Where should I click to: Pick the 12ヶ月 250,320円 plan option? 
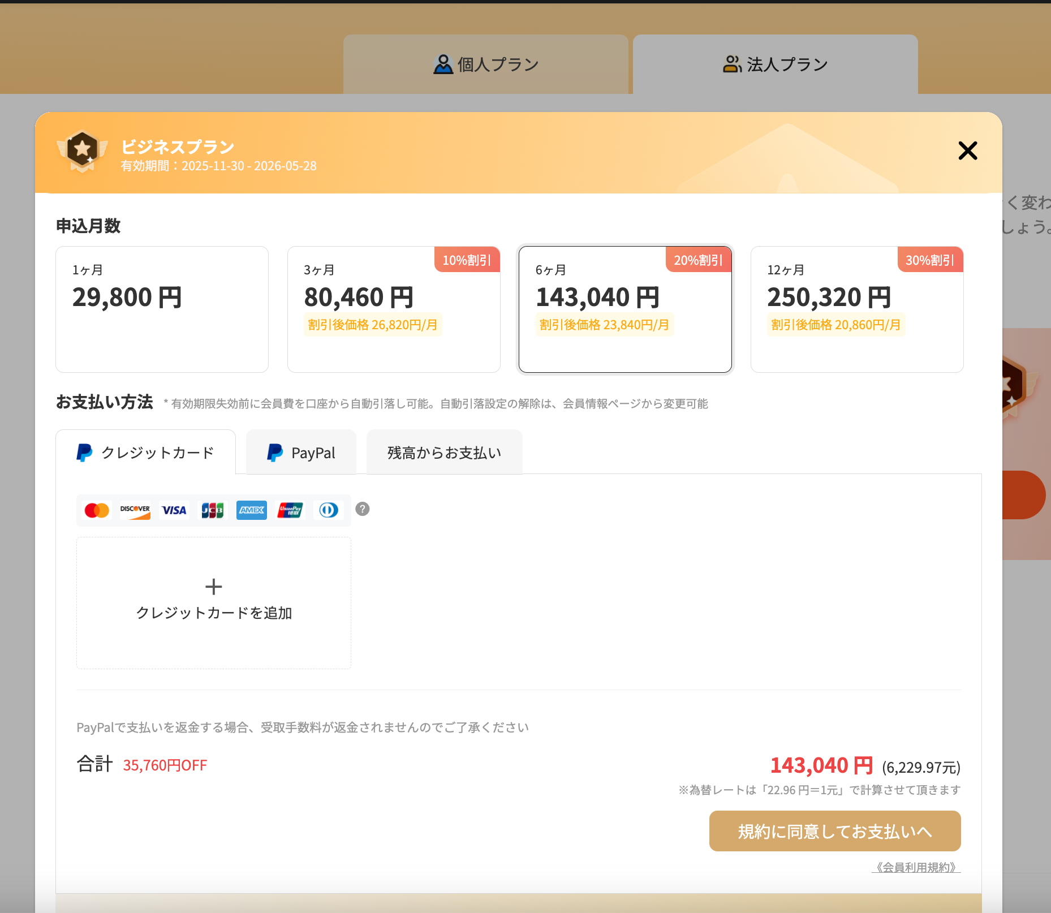[x=856, y=309]
